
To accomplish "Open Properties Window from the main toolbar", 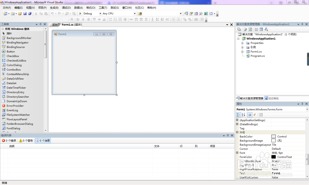I will coord(191,14).
